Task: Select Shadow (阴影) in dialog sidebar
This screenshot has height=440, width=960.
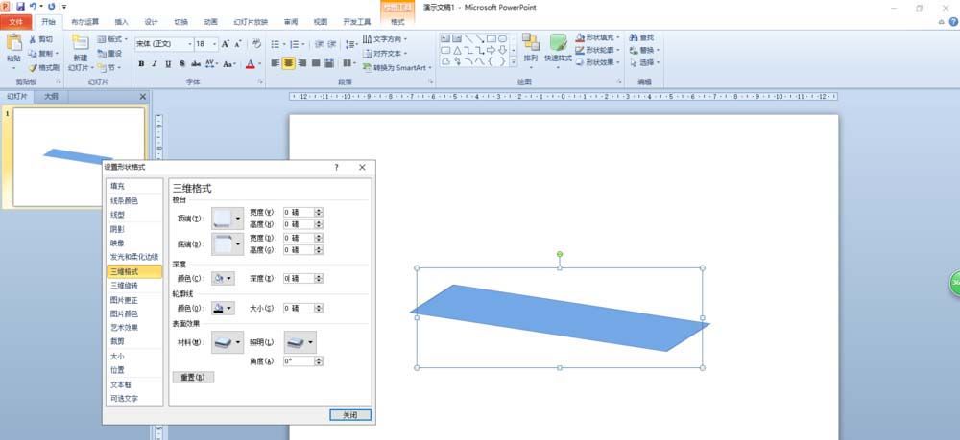Action: tap(134, 229)
